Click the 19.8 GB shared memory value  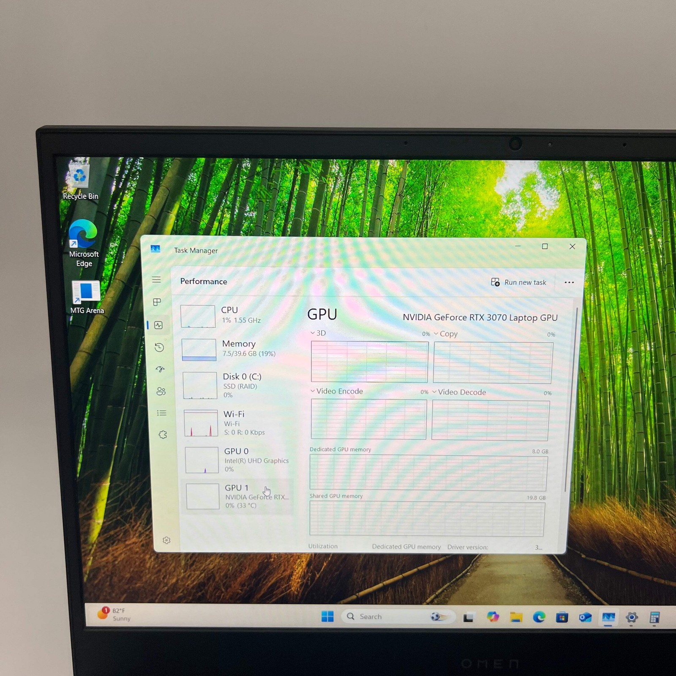coord(536,498)
